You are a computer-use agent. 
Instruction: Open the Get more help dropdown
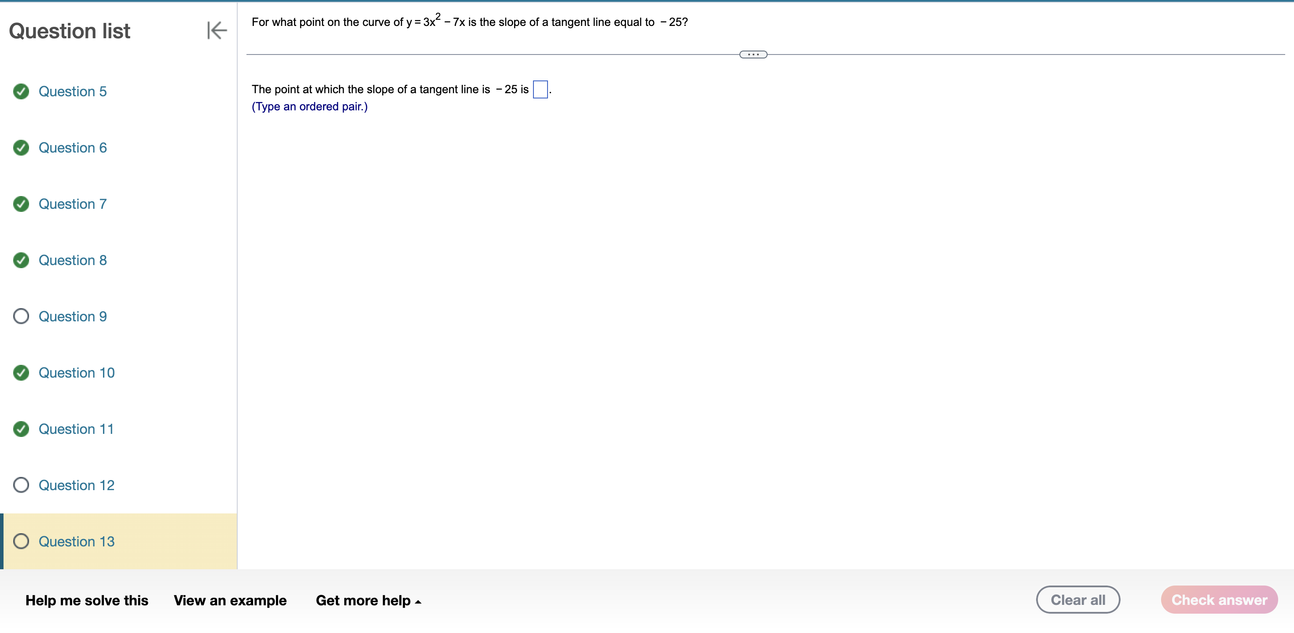[x=368, y=600]
